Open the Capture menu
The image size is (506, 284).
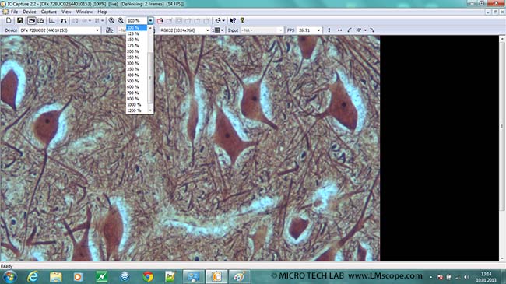49,12
